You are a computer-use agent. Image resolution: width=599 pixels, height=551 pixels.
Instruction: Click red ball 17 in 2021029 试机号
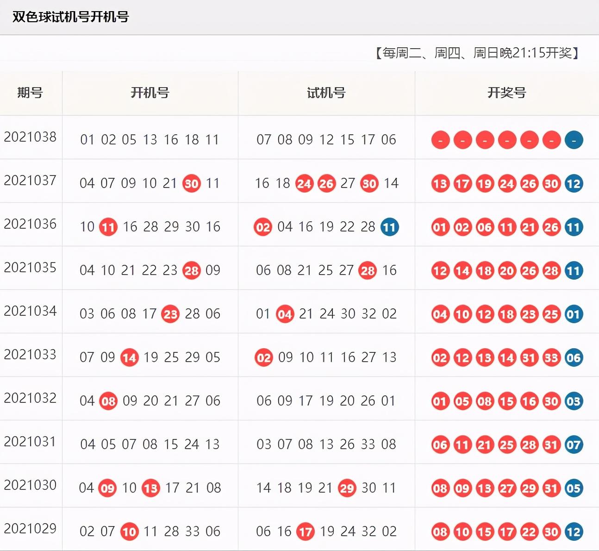pos(306,532)
